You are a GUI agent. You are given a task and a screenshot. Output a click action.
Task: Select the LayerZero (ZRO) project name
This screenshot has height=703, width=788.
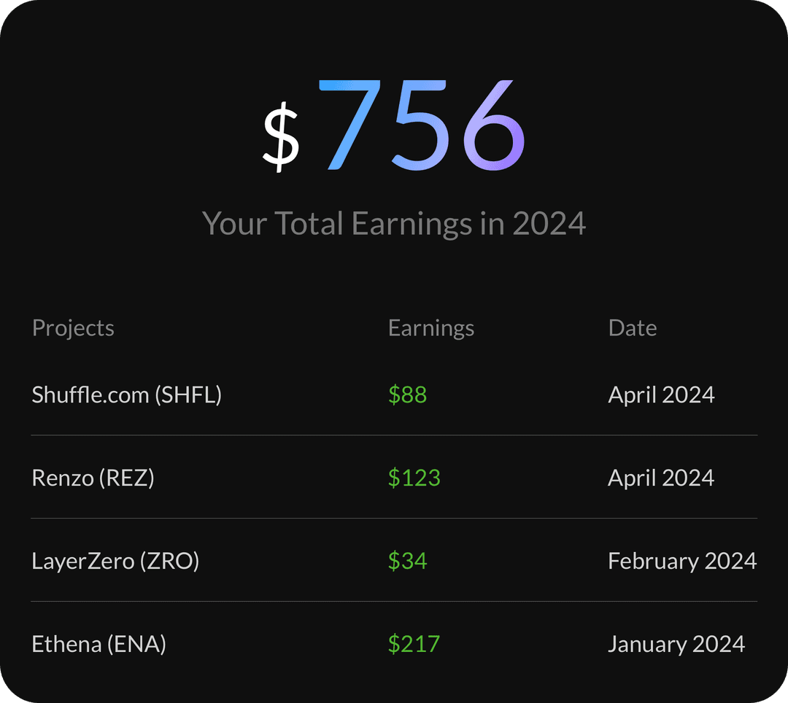[115, 561]
